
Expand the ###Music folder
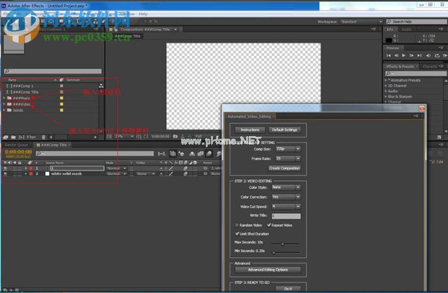point(4,98)
